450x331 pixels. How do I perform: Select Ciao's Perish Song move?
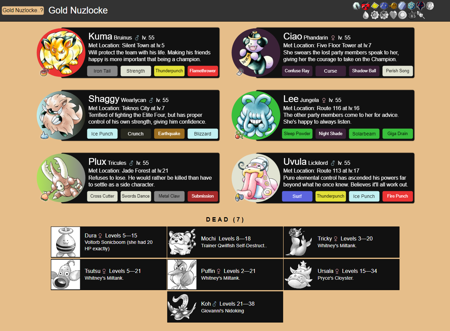(x=398, y=71)
